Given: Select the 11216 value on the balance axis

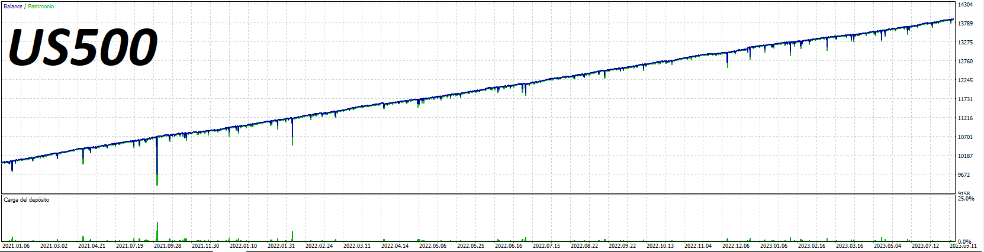Looking at the screenshot, I should (x=966, y=118).
